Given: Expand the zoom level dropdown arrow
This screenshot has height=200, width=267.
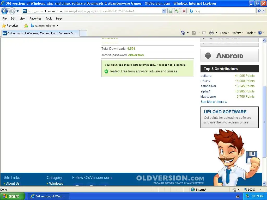Looking at the screenshot, I should tap(260, 190).
